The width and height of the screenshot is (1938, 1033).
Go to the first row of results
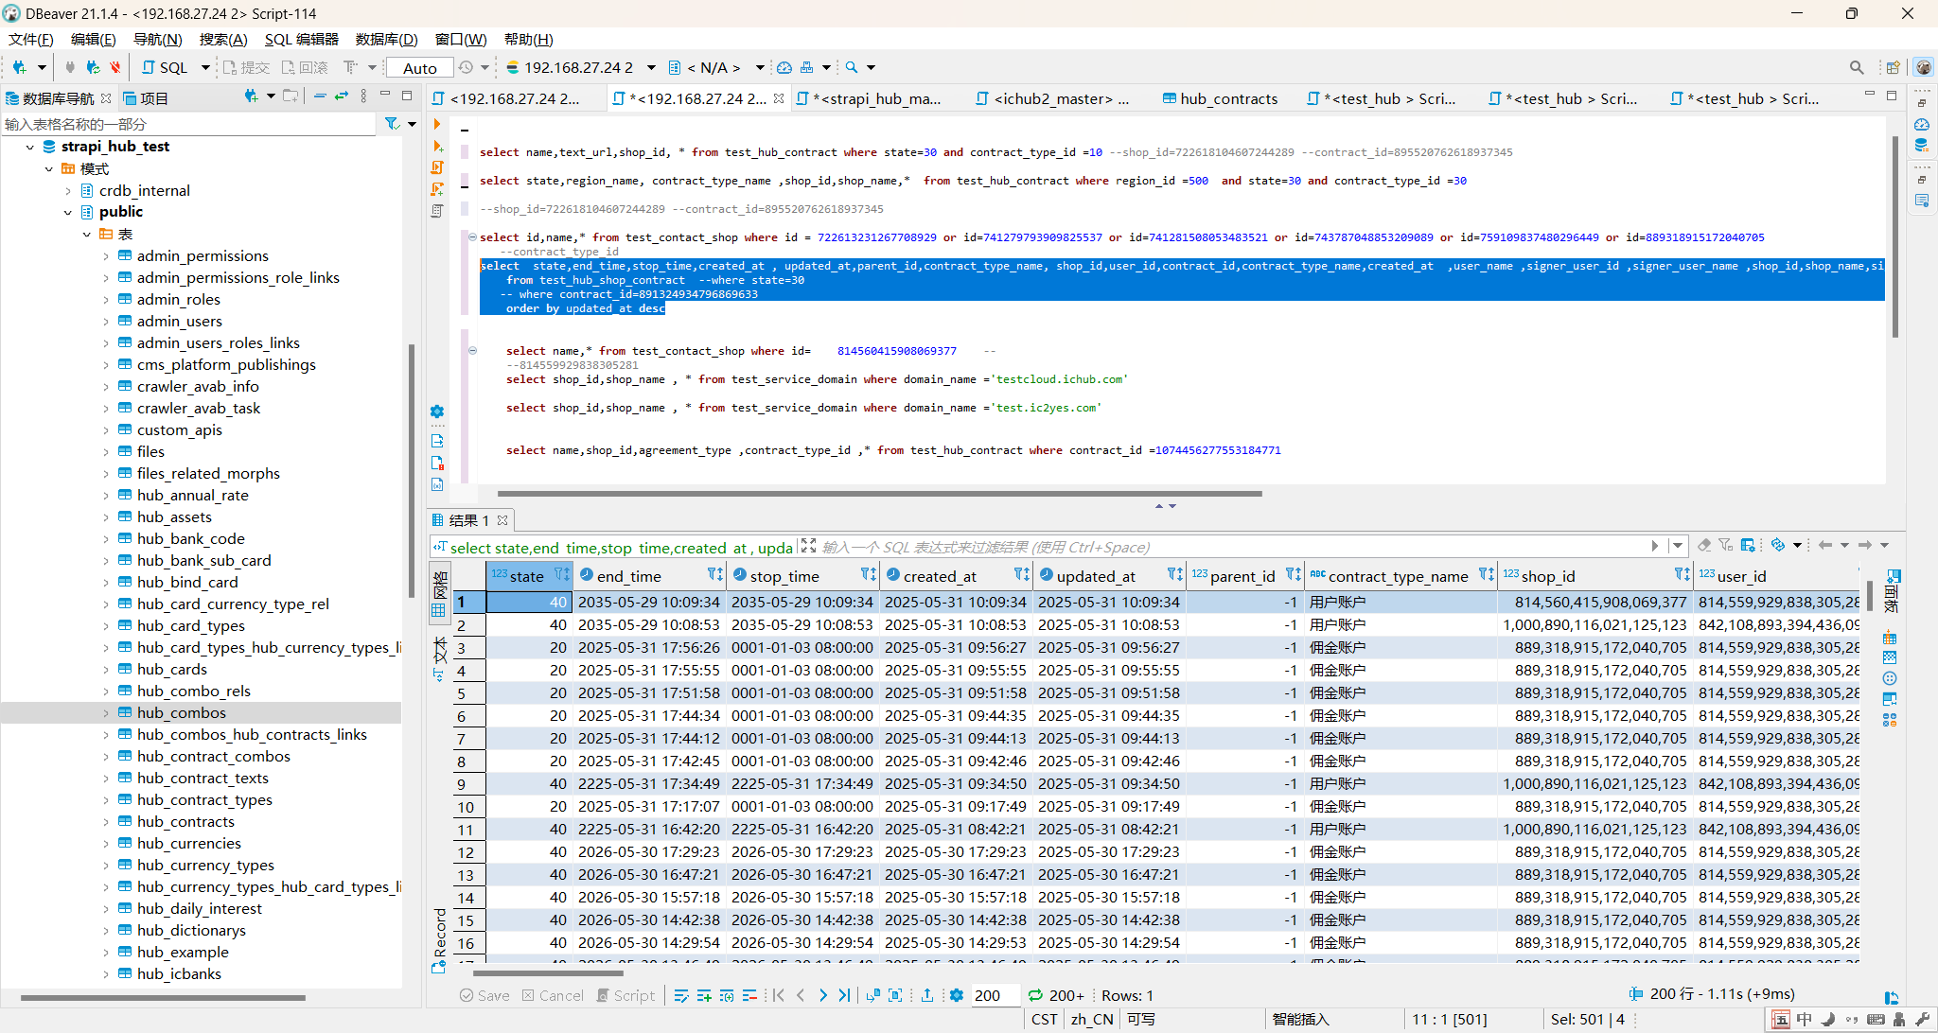click(x=779, y=995)
